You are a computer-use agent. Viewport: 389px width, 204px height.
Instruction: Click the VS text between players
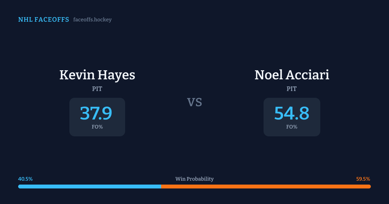[194, 102]
